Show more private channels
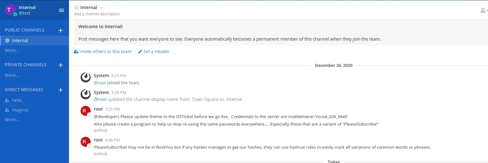The width and height of the screenshot is (488, 163). point(12,75)
